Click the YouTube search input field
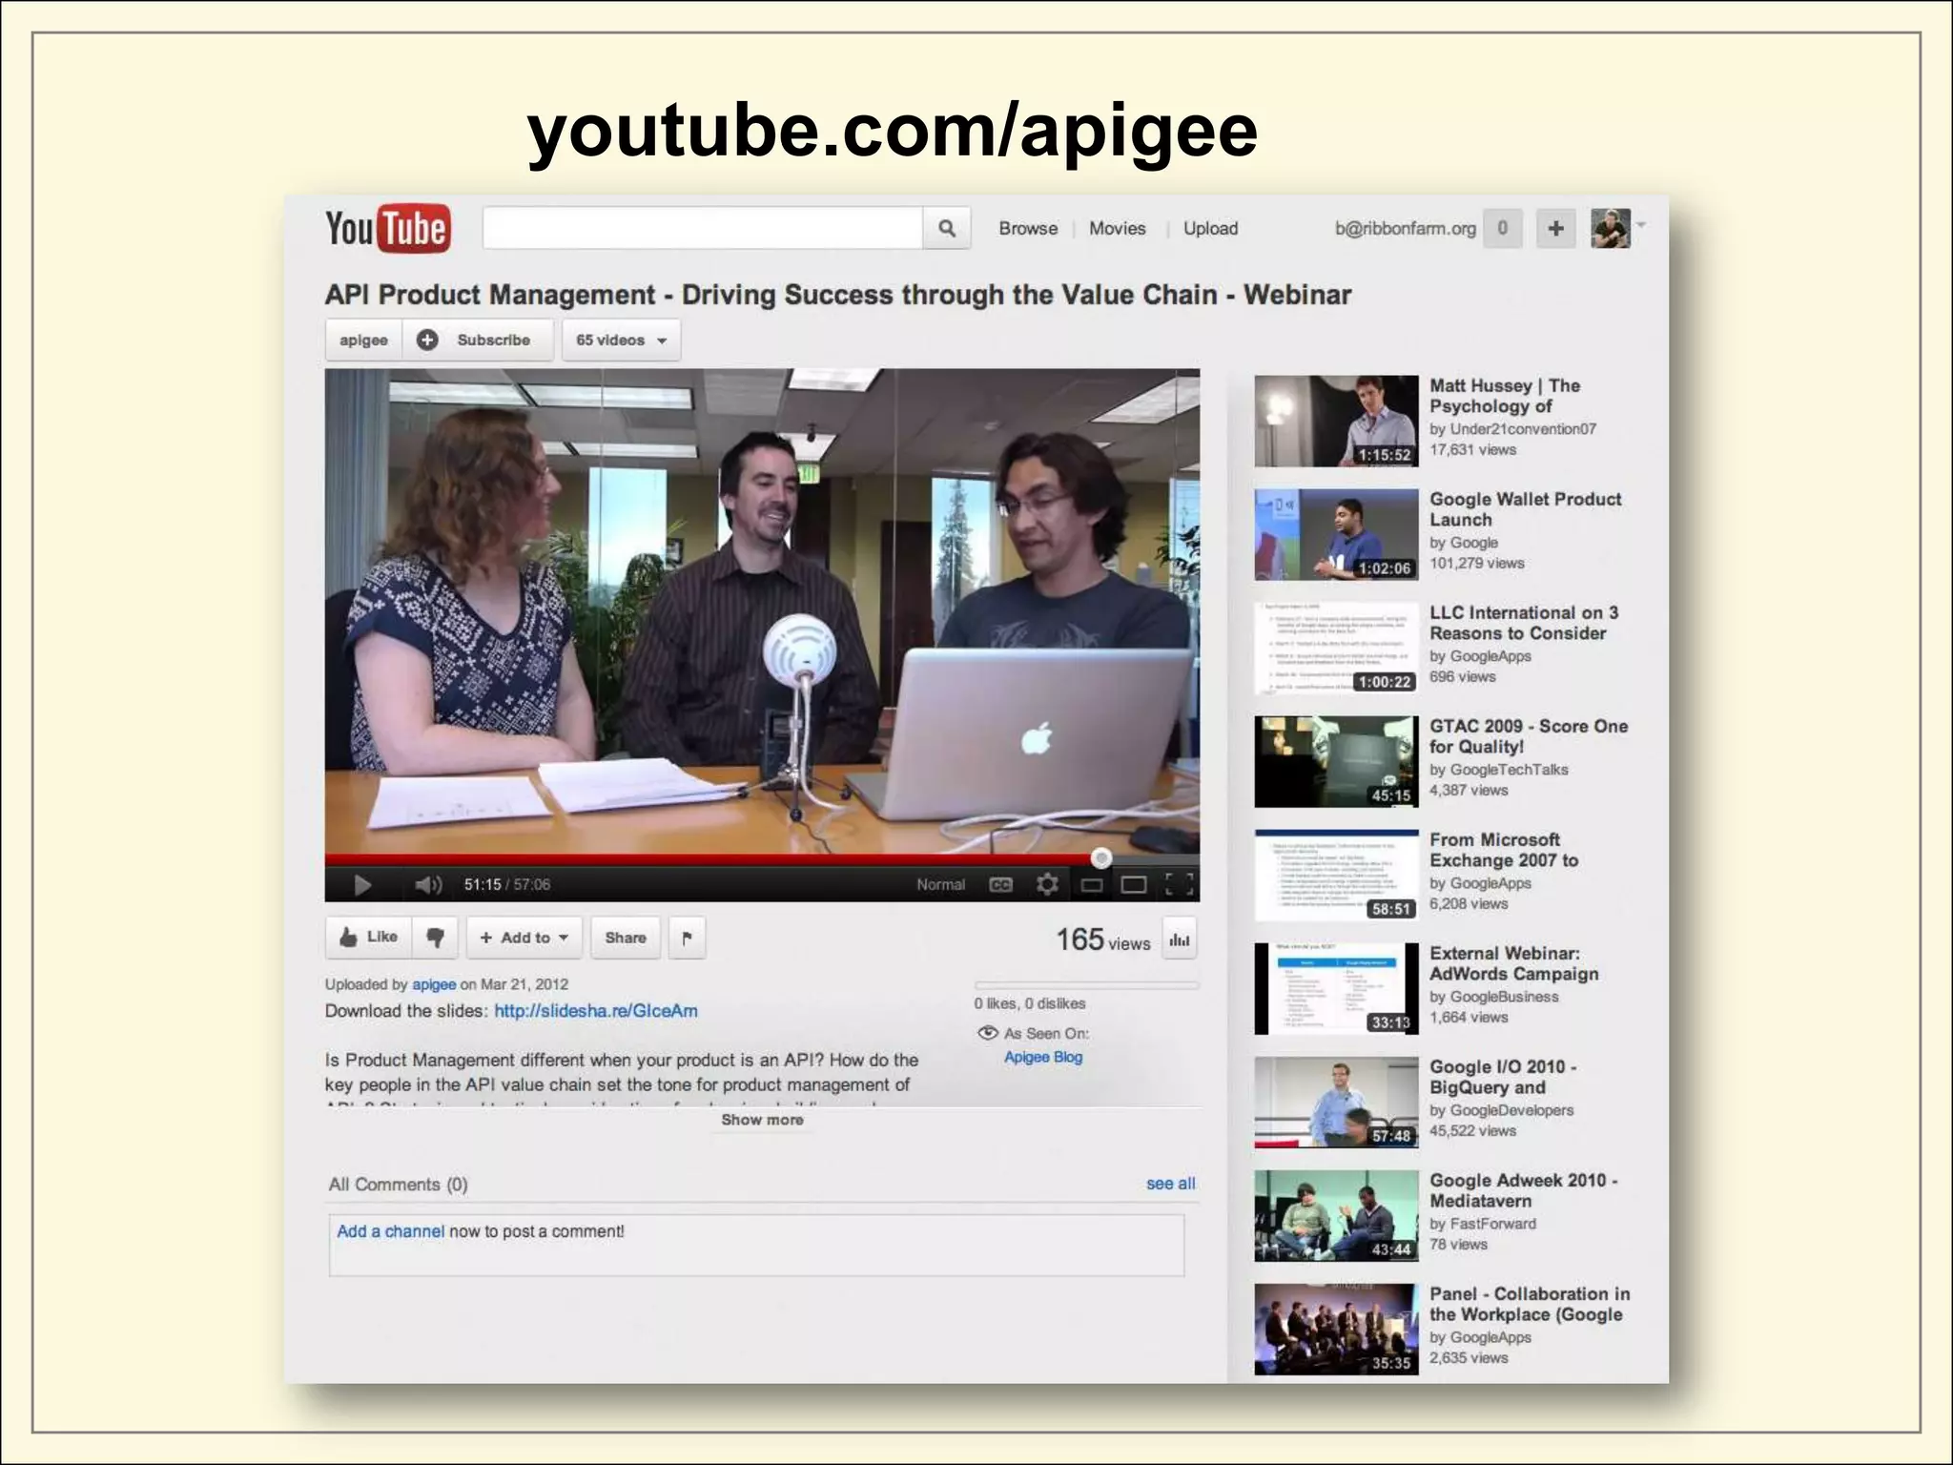 [x=703, y=228]
